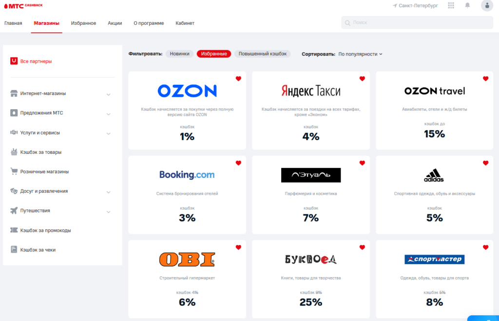The image size is (499, 321).
Task: Click the airplane icon for Путешествия
Action: click(x=14, y=210)
